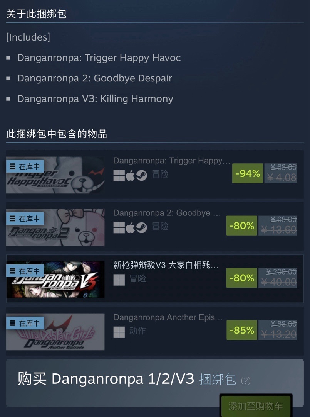Click Windows icon on Danganronpa V3 row
This screenshot has width=310, height=417.
[119, 280]
